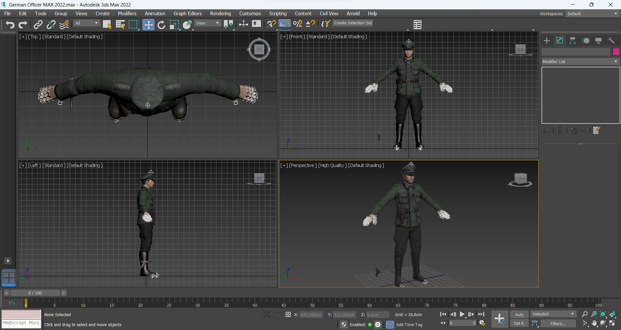
Task: Open the Graph Editors menu
Action: (x=188, y=14)
